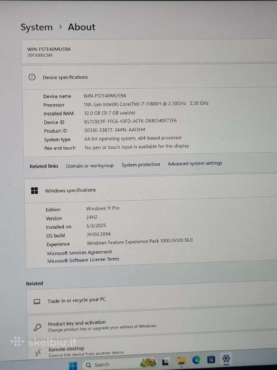Open Microsoft Store from the taskbar

click(x=211, y=359)
